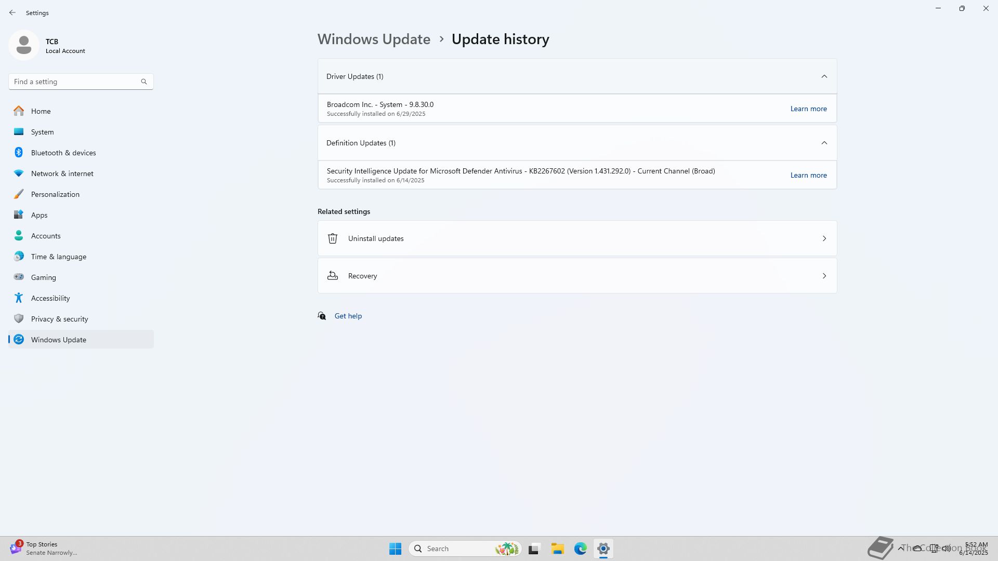Click Learn more for the Security Intelligence Update
Image resolution: width=998 pixels, height=561 pixels.
808,175
